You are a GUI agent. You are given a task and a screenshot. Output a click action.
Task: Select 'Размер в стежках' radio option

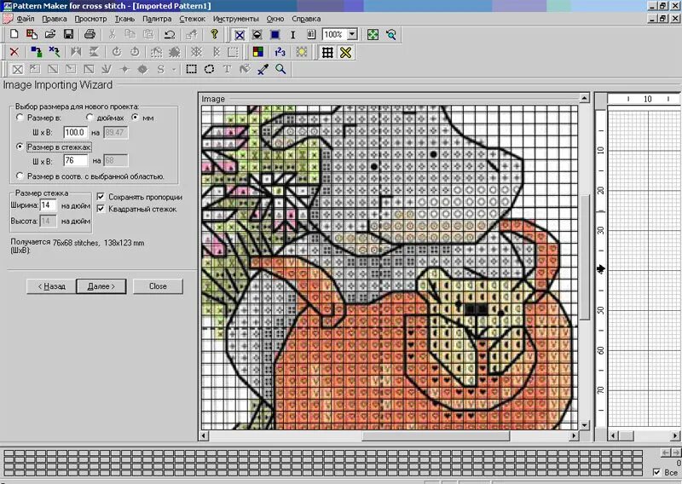[x=20, y=147]
